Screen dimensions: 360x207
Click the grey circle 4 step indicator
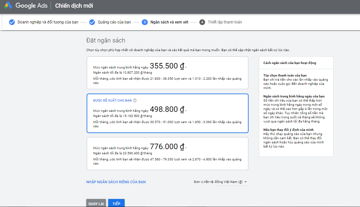point(202,22)
